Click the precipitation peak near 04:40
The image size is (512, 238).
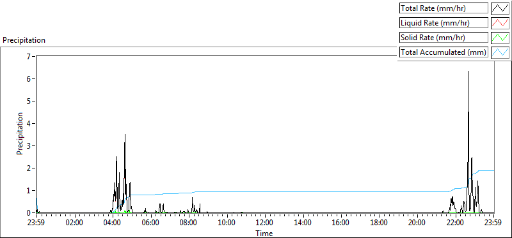(x=125, y=135)
